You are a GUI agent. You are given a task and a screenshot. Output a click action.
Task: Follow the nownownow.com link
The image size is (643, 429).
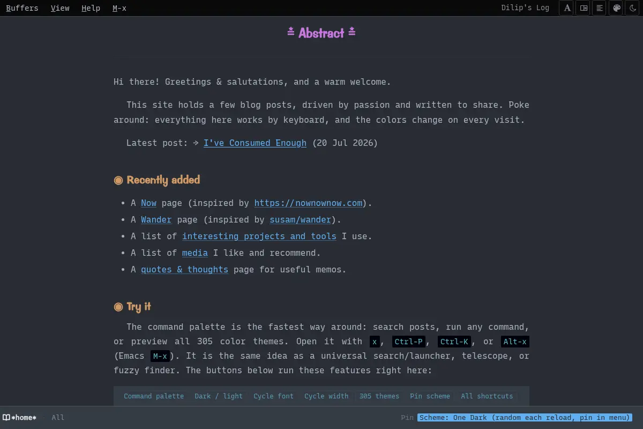(x=308, y=203)
